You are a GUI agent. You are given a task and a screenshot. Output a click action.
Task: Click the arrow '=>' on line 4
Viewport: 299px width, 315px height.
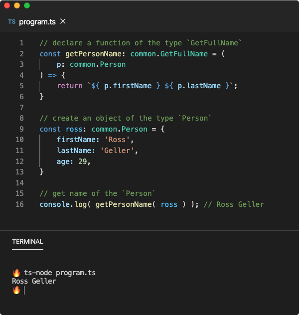(52, 75)
